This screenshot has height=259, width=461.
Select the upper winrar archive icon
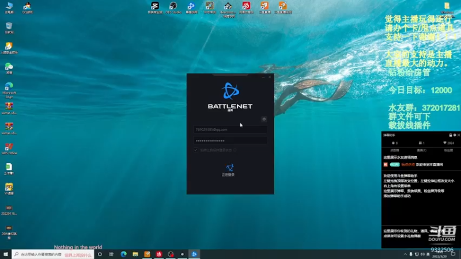(9, 108)
